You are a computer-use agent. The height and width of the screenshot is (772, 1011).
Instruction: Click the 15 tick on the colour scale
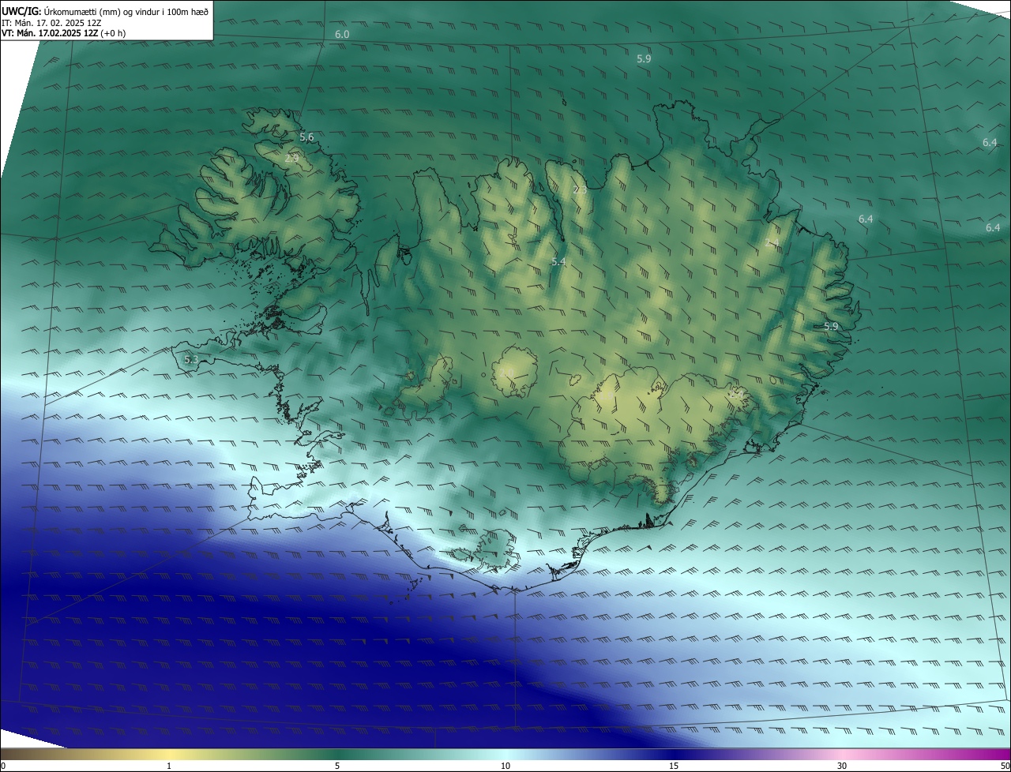[674, 766]
